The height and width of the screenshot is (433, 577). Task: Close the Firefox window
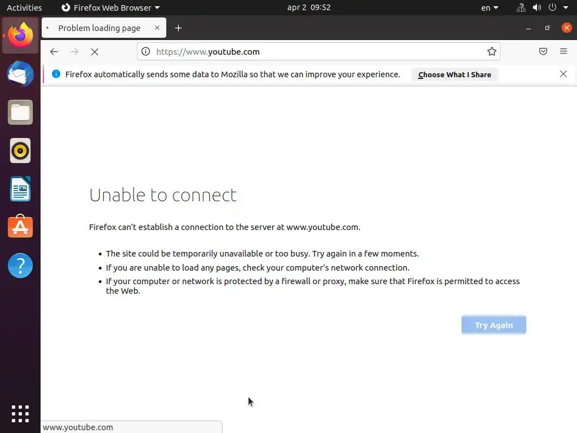tap(567, 28)
